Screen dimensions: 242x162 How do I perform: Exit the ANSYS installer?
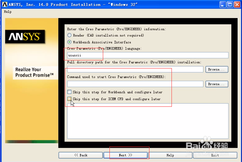215,155
